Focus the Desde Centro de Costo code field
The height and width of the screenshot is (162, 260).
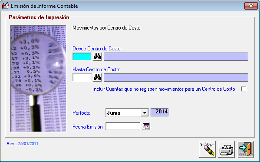(x=82, y=57)
